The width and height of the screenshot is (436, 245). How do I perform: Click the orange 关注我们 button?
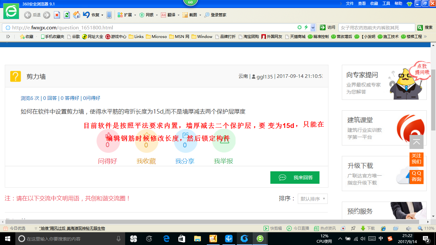(417, 159)
